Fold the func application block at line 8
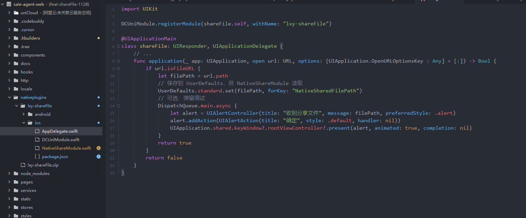 [x=118, y=61]
